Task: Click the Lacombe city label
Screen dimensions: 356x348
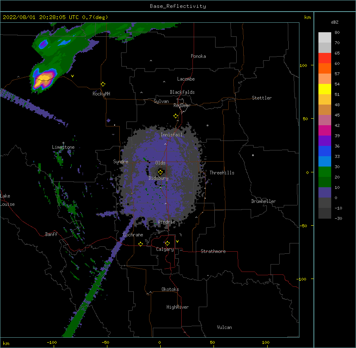Action: pos(186,79)
